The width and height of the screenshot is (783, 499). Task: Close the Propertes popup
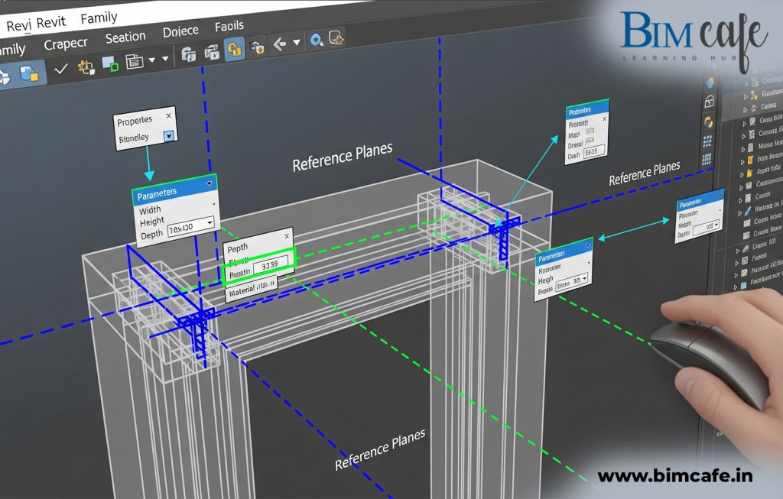tap(168, 115)
